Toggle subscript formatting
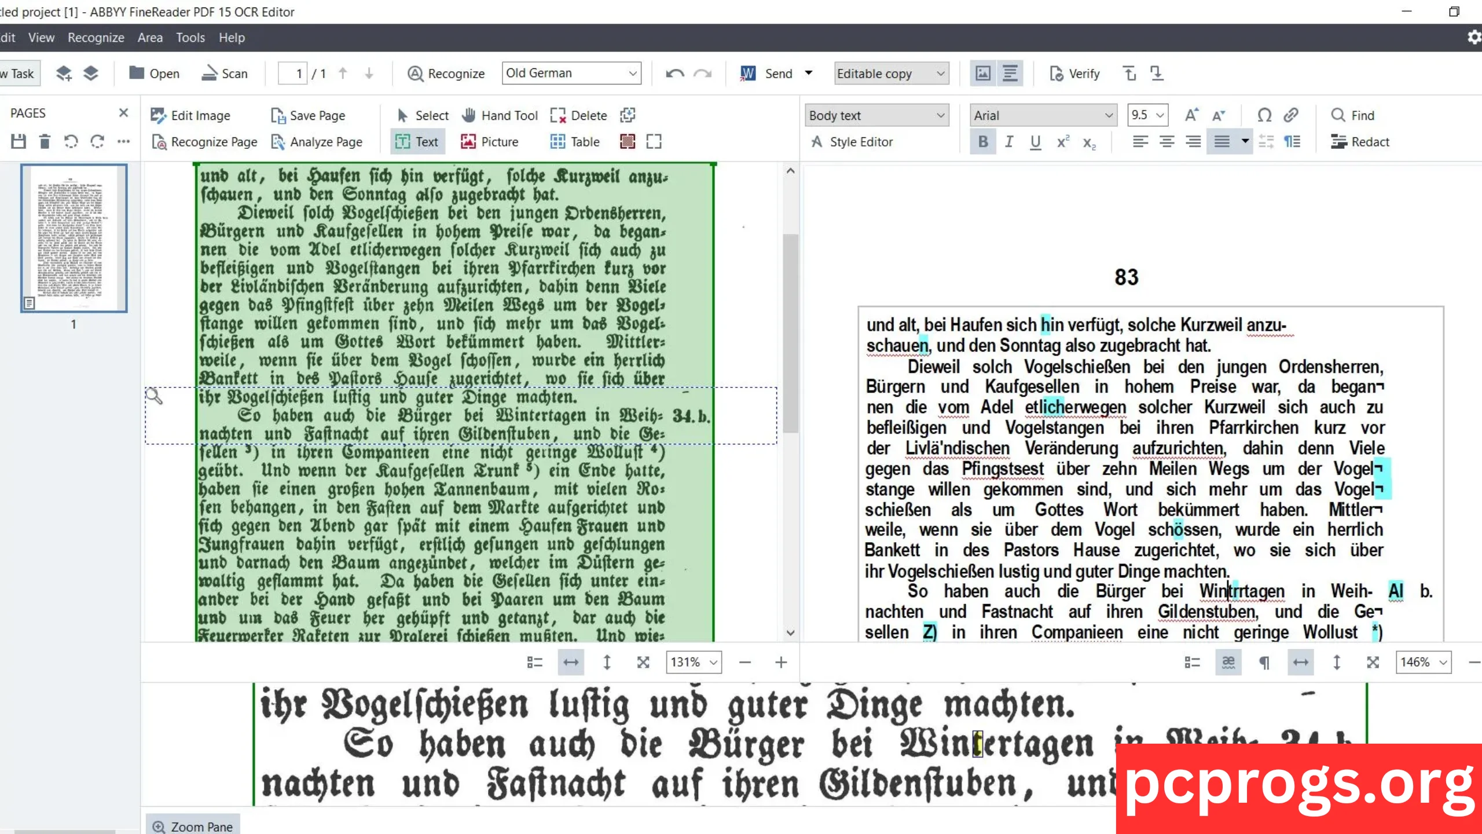This screenshot has width=1482, height=834. click(x=1090, y=143)
